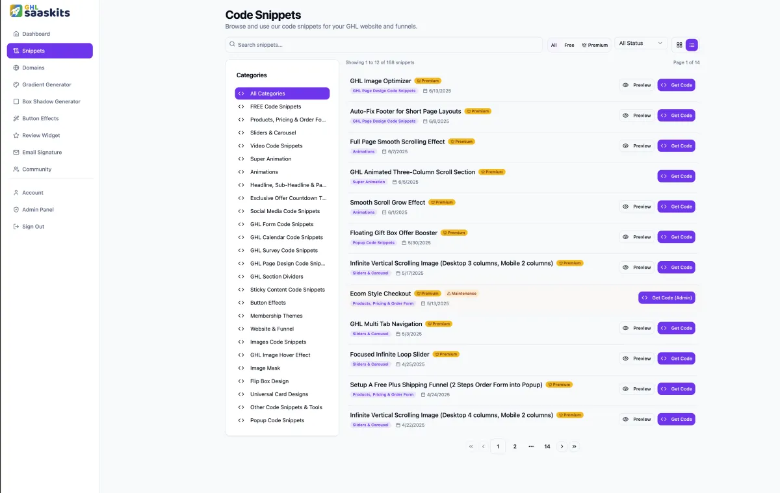Go to last page double-chevron

[574, 446]
